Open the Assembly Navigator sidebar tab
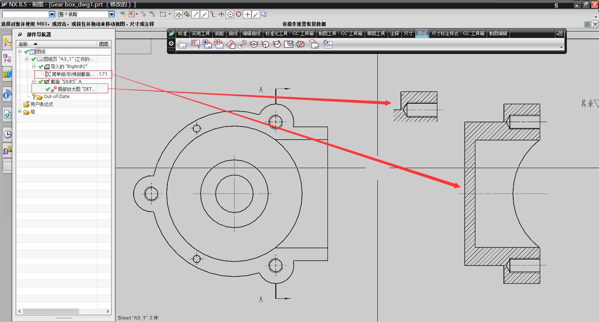Viewport: 599px width, 322px height. [x=7, y=42]
